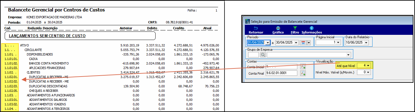Open the Até que Nível dropdown
This screenshot has width=415, height=112.
[x=368, y=66]
